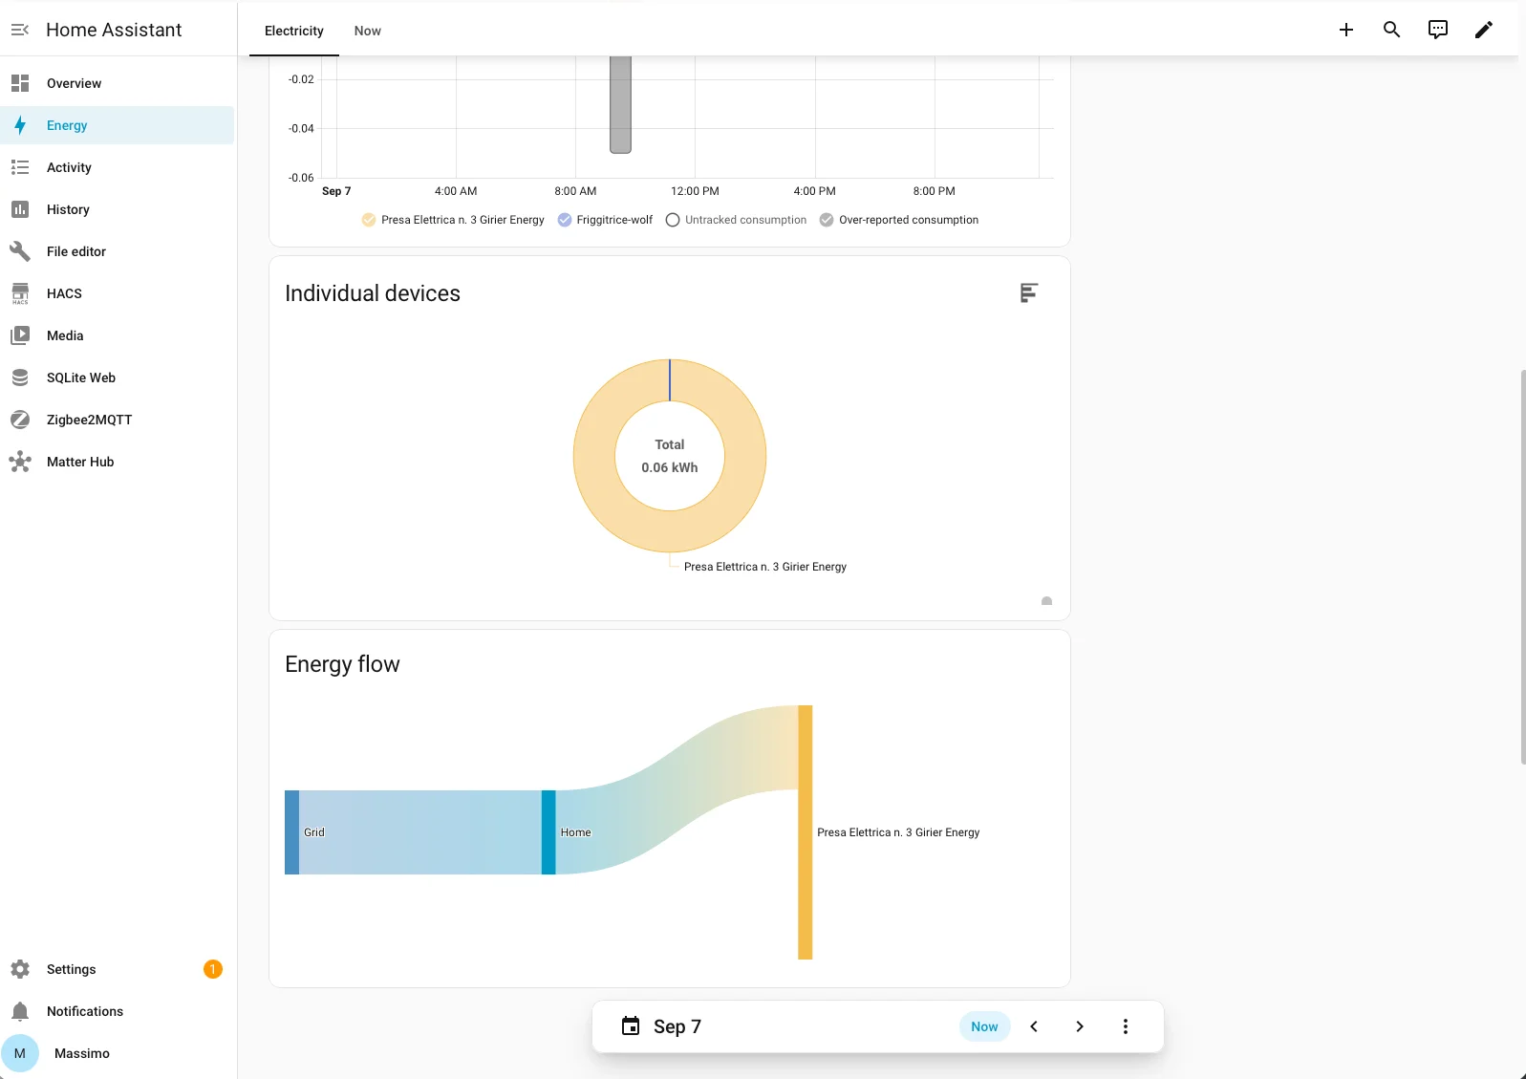Edit dashboard with pencil icon

coord(1484,30)
